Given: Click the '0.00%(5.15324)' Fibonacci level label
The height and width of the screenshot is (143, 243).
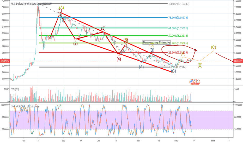Looking at the screenshot, I should [x=178, y=67].
